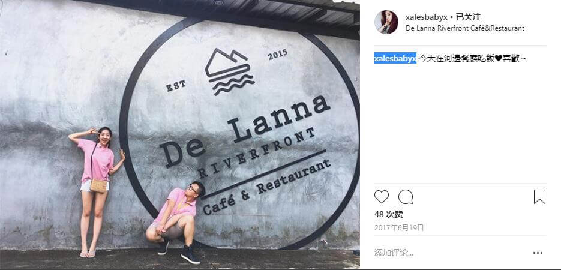Click the 'Café & Restaurant' text on the wall
This screenshot has height=270, width=561.
(x=266, y=187)
